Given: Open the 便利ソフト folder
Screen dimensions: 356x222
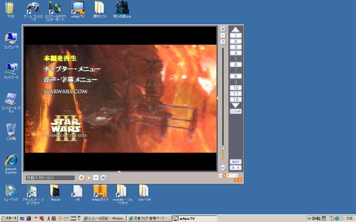Looking at the screenshot, I should coord(100,9).
